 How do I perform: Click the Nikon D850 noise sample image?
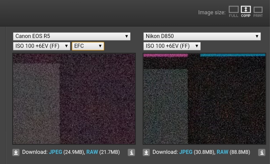click(x=204, y=99)
